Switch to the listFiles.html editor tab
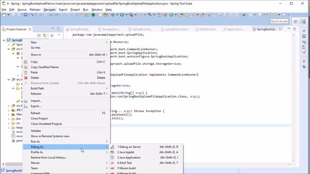Screen dimensions: 310x174 205,29
